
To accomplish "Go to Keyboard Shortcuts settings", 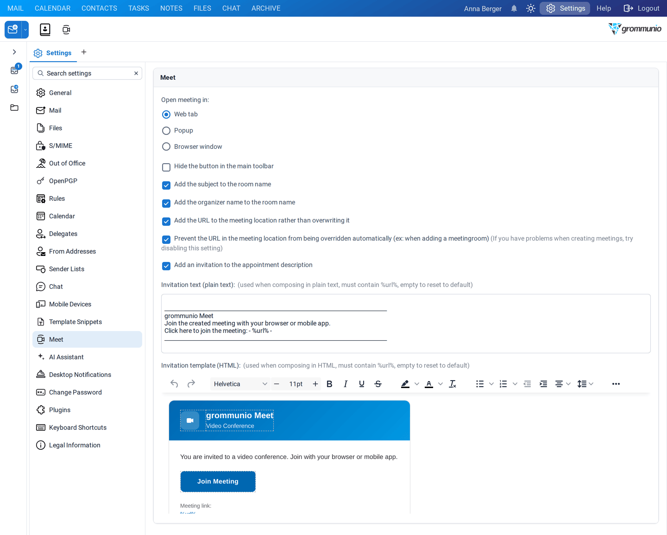I will (x=87, y=427).
